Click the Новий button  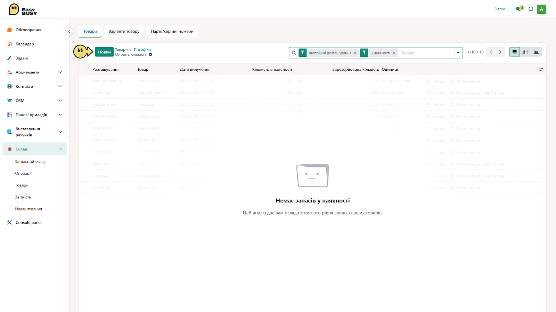(104, 52)
